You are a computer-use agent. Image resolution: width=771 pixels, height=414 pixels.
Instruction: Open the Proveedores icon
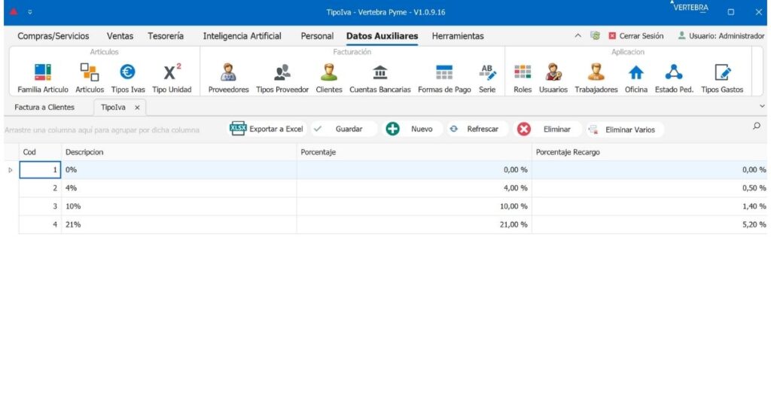[x=228, y=78]
